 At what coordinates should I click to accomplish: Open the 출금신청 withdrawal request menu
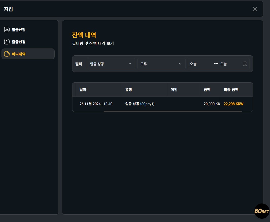[28, 42]
